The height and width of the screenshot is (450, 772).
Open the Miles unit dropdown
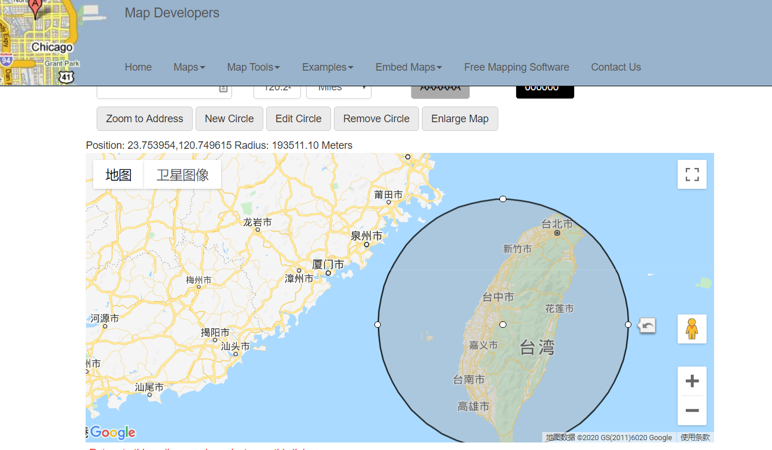tap(339, 90)
